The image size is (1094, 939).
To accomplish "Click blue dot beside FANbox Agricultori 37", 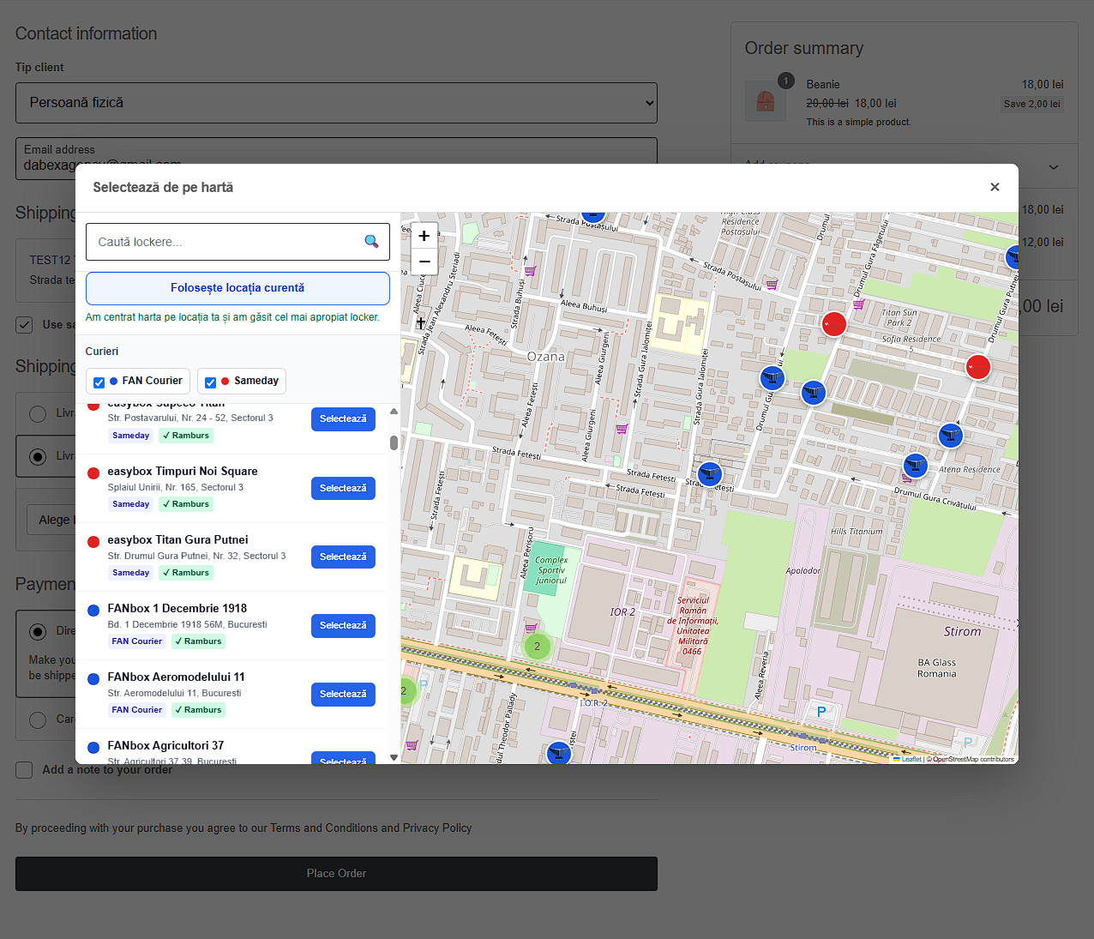I will coord(93,747).
